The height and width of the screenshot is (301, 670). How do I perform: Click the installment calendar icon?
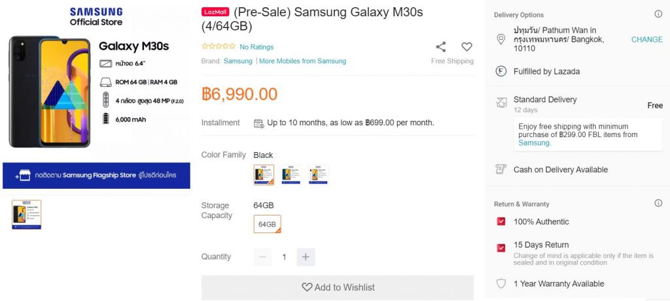[x=258, y=123]
